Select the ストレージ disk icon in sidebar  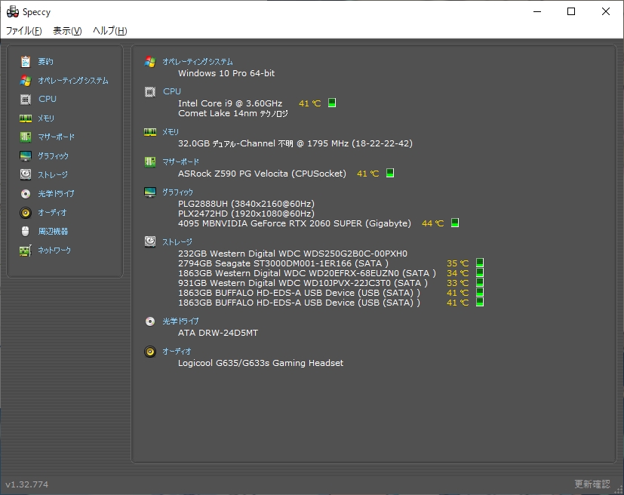(26, 174)
